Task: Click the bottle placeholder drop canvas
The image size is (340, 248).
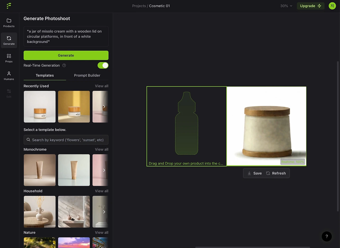Action: tap(187, 126)
